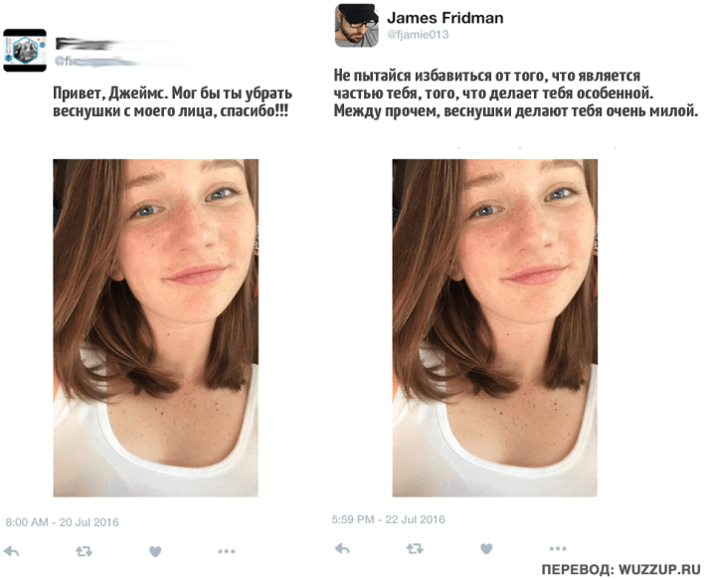This screenshot has height=580, width=706.
Task: Open the left user's profile avatar
Action: (25, 51)
